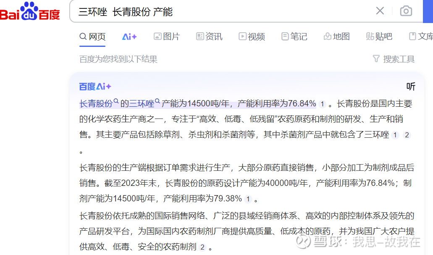This screenshot has height=255, width=433.
Task: Click the news icon of 资讯 tab
Action: click(x=200, y=36)
